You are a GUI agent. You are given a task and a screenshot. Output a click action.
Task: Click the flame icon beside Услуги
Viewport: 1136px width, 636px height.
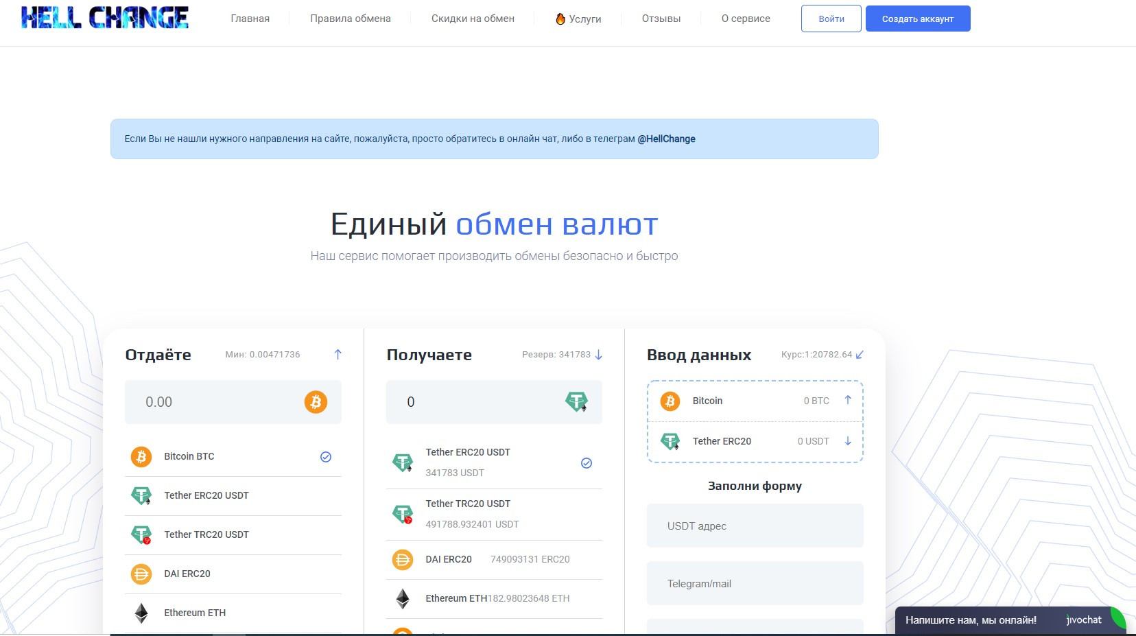[560, 19]
